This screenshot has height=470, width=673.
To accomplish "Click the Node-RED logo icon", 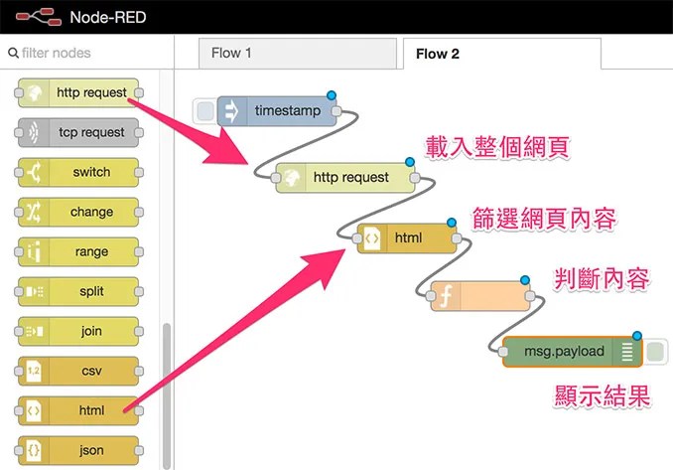I will [39, 17].
